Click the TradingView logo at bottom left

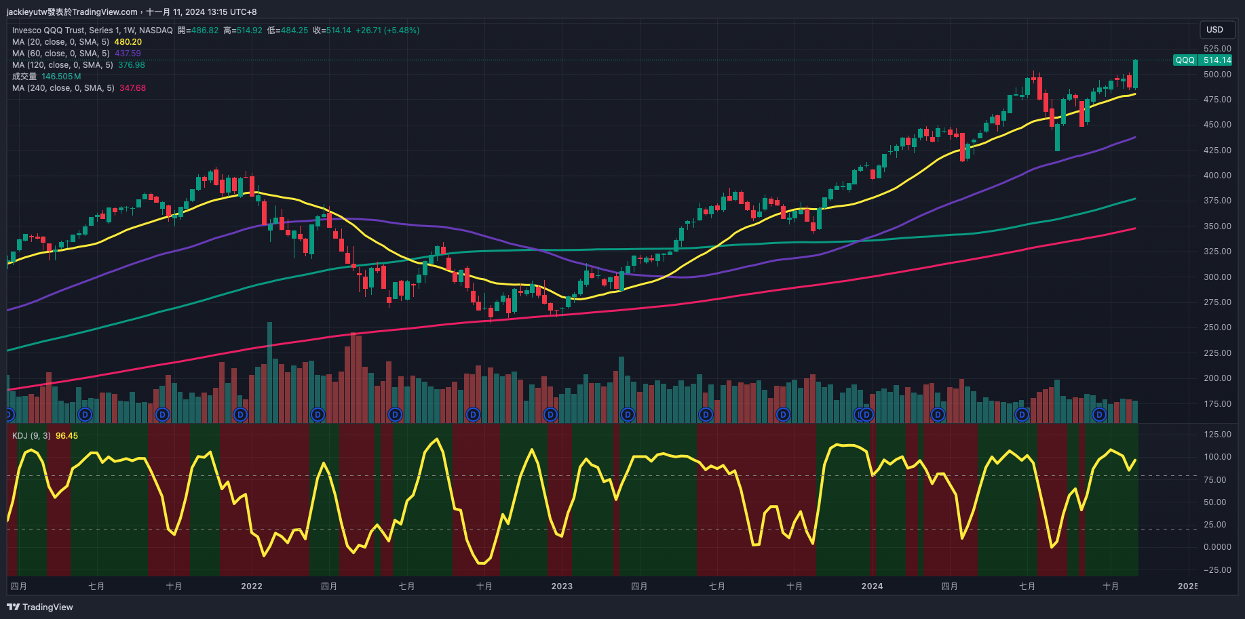coord(40,607)
